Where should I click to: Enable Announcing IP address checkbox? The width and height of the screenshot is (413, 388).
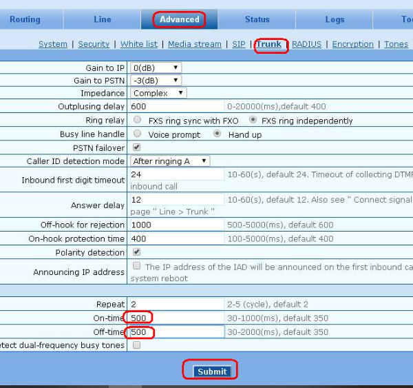coord(136,266)
